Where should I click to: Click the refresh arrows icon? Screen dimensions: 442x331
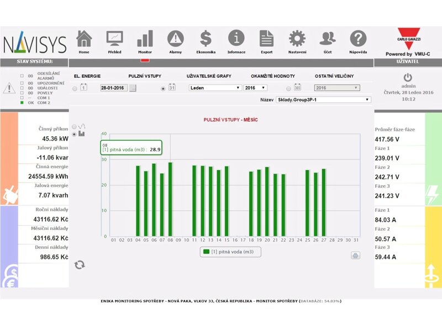(x=80, y=264)
